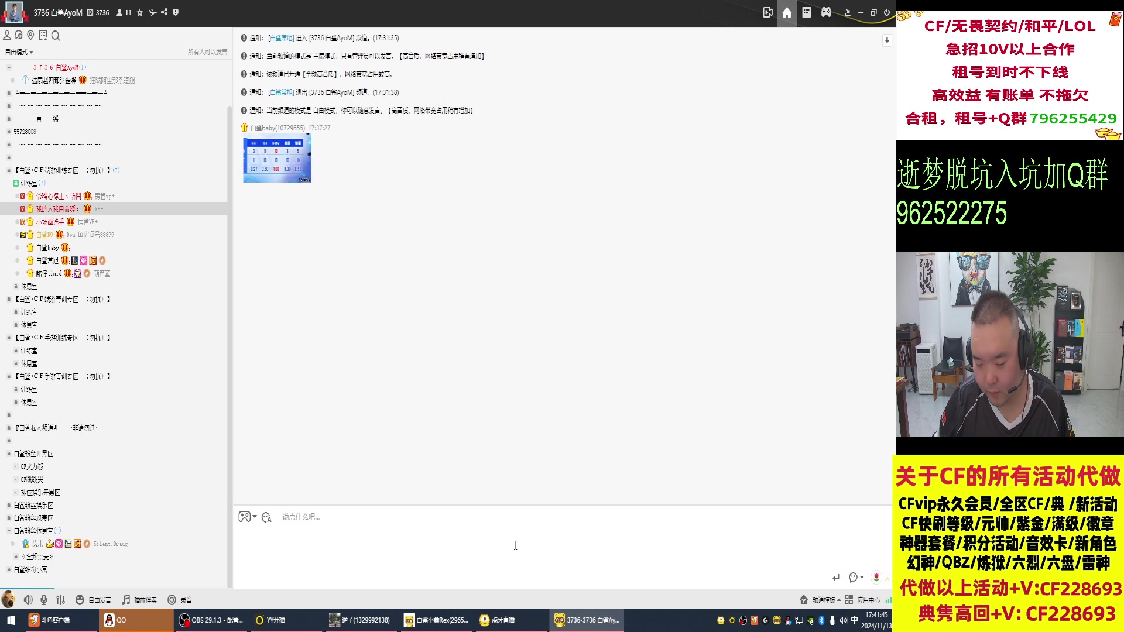The width and height of the screenshot is (1124, 632).
Task: Click the channel avatar in the title bar
Action: pos(14,12)
